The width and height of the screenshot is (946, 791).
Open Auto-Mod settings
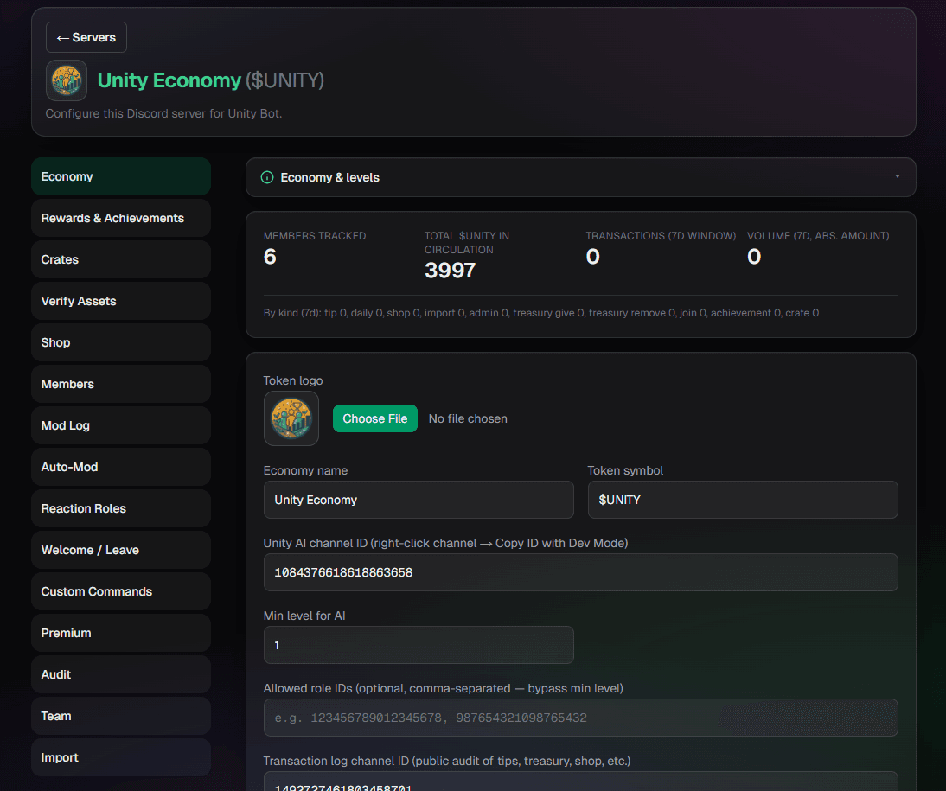click(x=121, y=467)
